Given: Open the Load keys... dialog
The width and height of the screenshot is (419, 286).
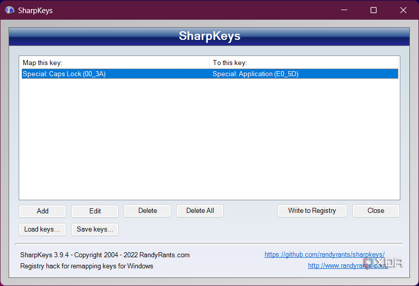Looking at the screenshot, I should point(42,230).
